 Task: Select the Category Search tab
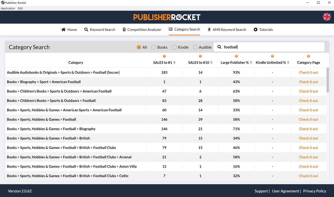tap(184, 29)
